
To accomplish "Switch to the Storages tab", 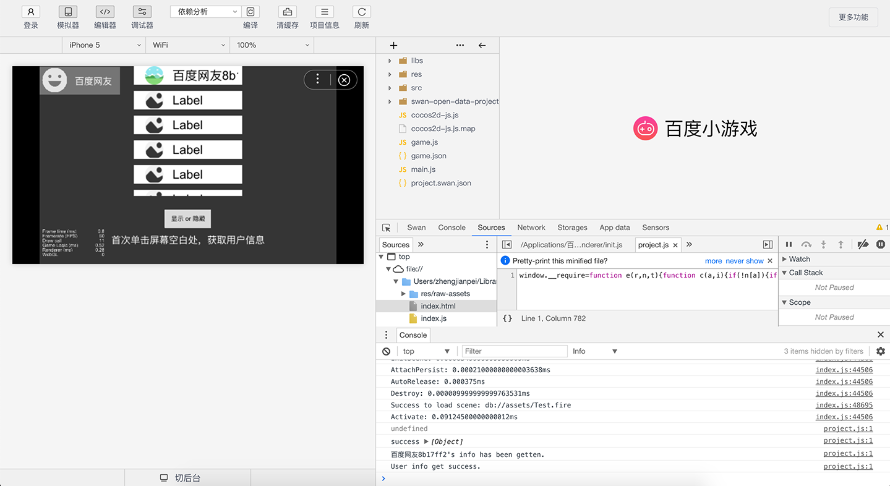I will pyautogui.click(x=572, y=228).
